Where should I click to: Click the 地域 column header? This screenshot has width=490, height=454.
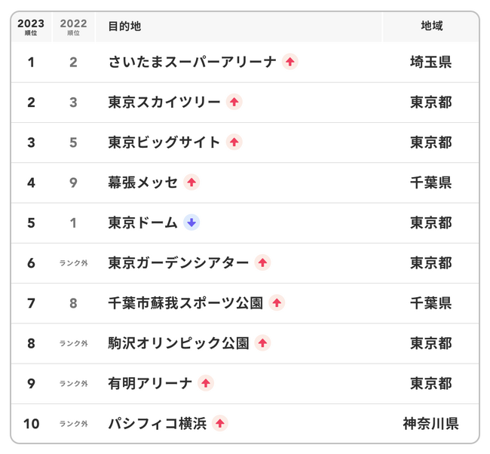pyautogui.click(x=431, y=26)
